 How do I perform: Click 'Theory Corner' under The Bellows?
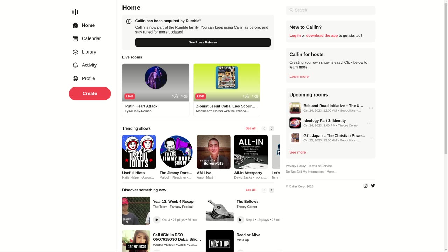tap(247, 207)
